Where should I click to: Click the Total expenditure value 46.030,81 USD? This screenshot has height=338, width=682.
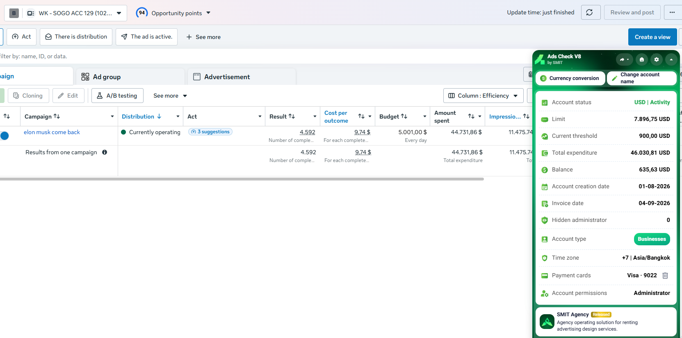tap(650, 153)
